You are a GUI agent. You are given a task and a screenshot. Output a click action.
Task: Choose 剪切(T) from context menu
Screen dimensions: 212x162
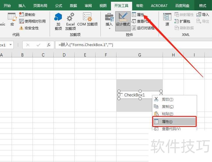175,99
